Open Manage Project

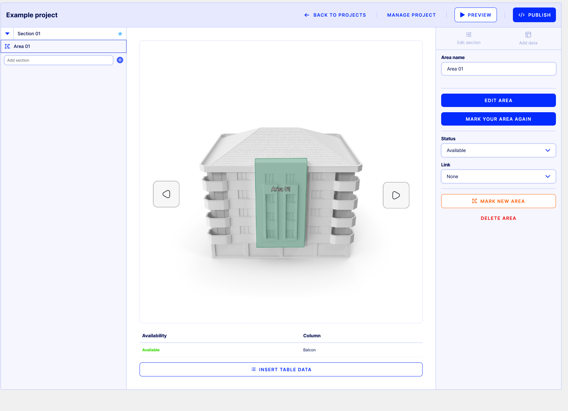411,15
